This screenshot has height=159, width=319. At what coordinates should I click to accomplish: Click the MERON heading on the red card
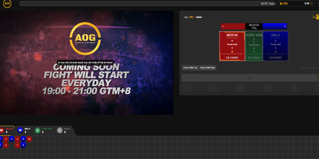point(232,35)
